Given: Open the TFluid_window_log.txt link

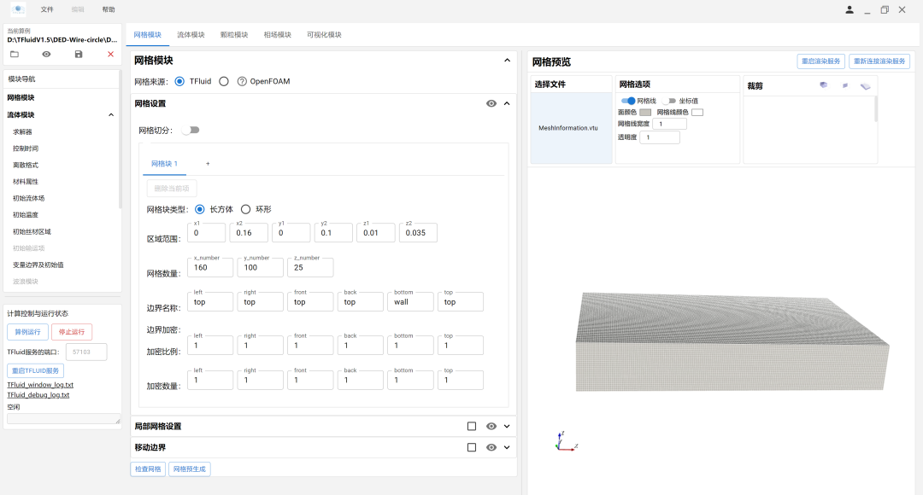Looking at the screenshot, I should click(x=40, y=384).
